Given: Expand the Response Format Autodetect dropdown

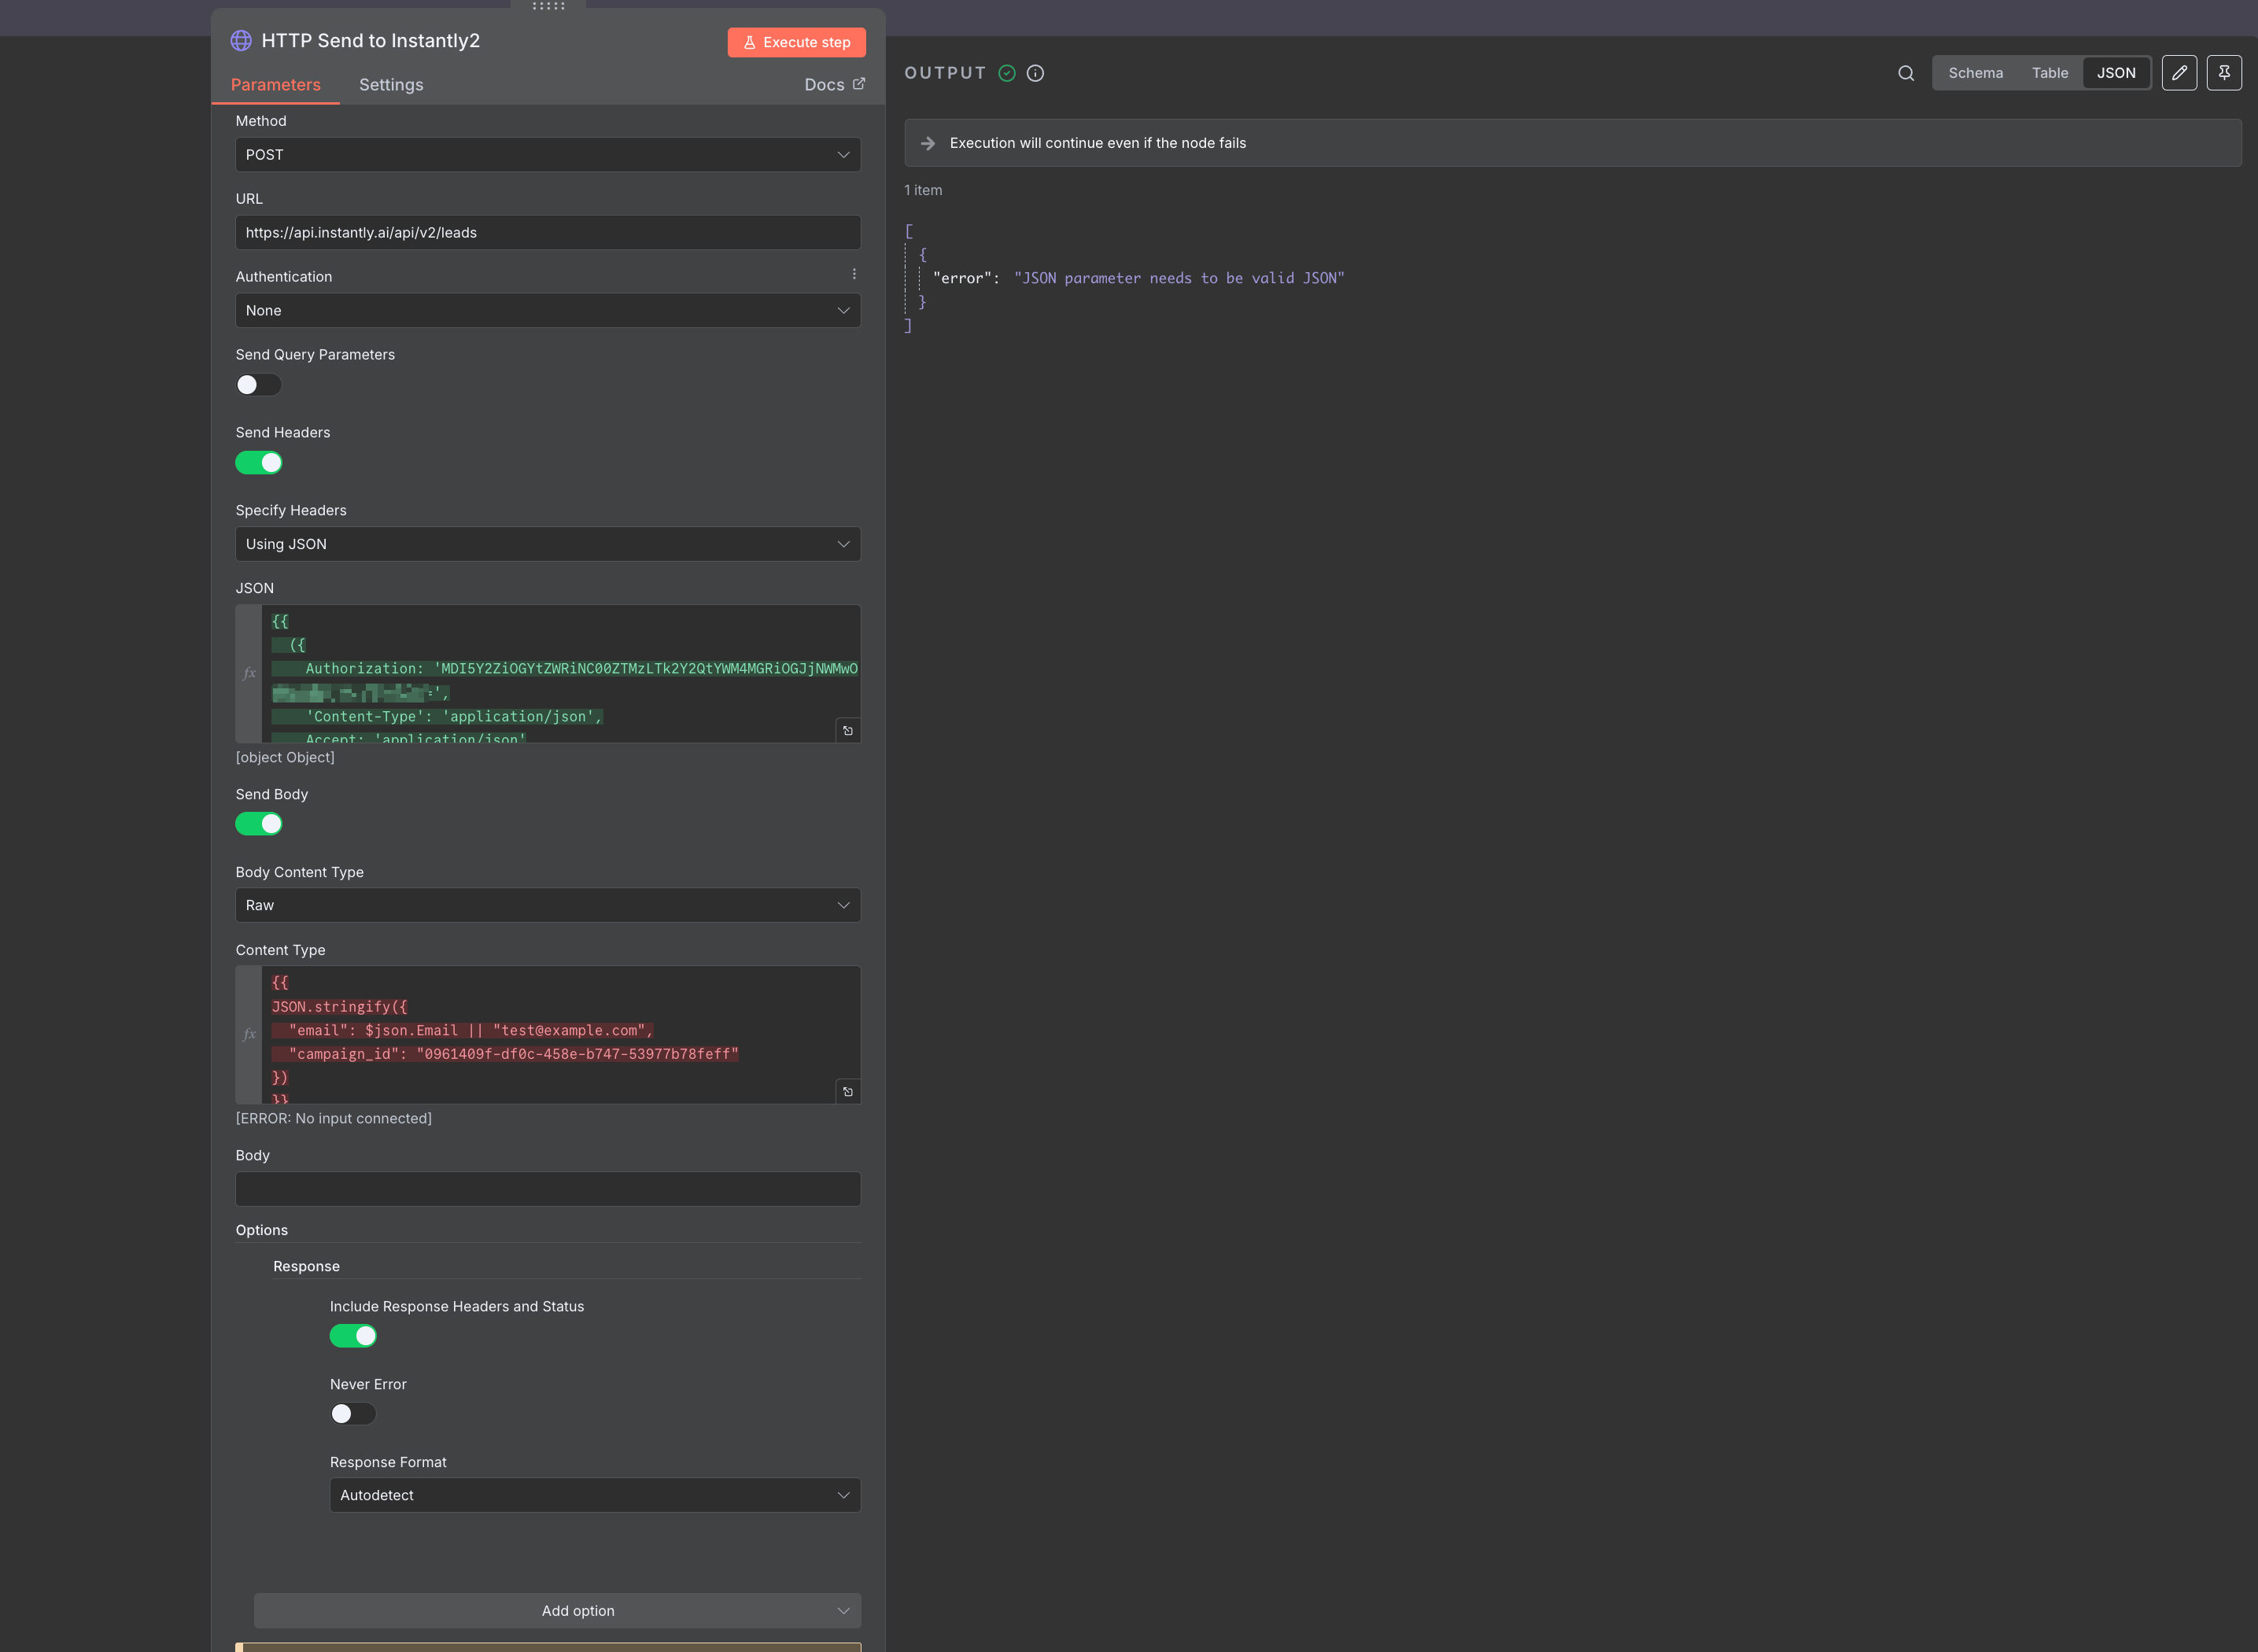Looking at the screenshot, I should (x=595, y=1495).
